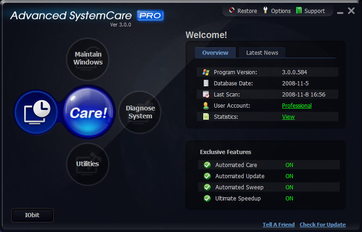This screenshot has width=362, height=232.
Task: Click the Statistics notepad icon
Action: 206,116
